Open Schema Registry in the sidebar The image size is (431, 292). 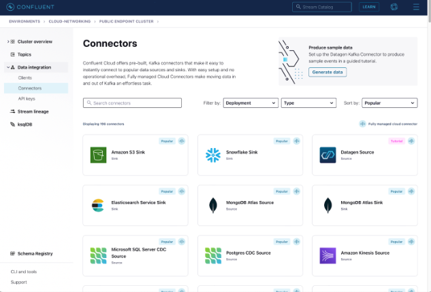coord(35,253)
